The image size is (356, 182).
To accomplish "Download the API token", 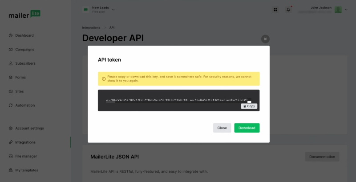I will pyautogui.click(x=247, y=128).
